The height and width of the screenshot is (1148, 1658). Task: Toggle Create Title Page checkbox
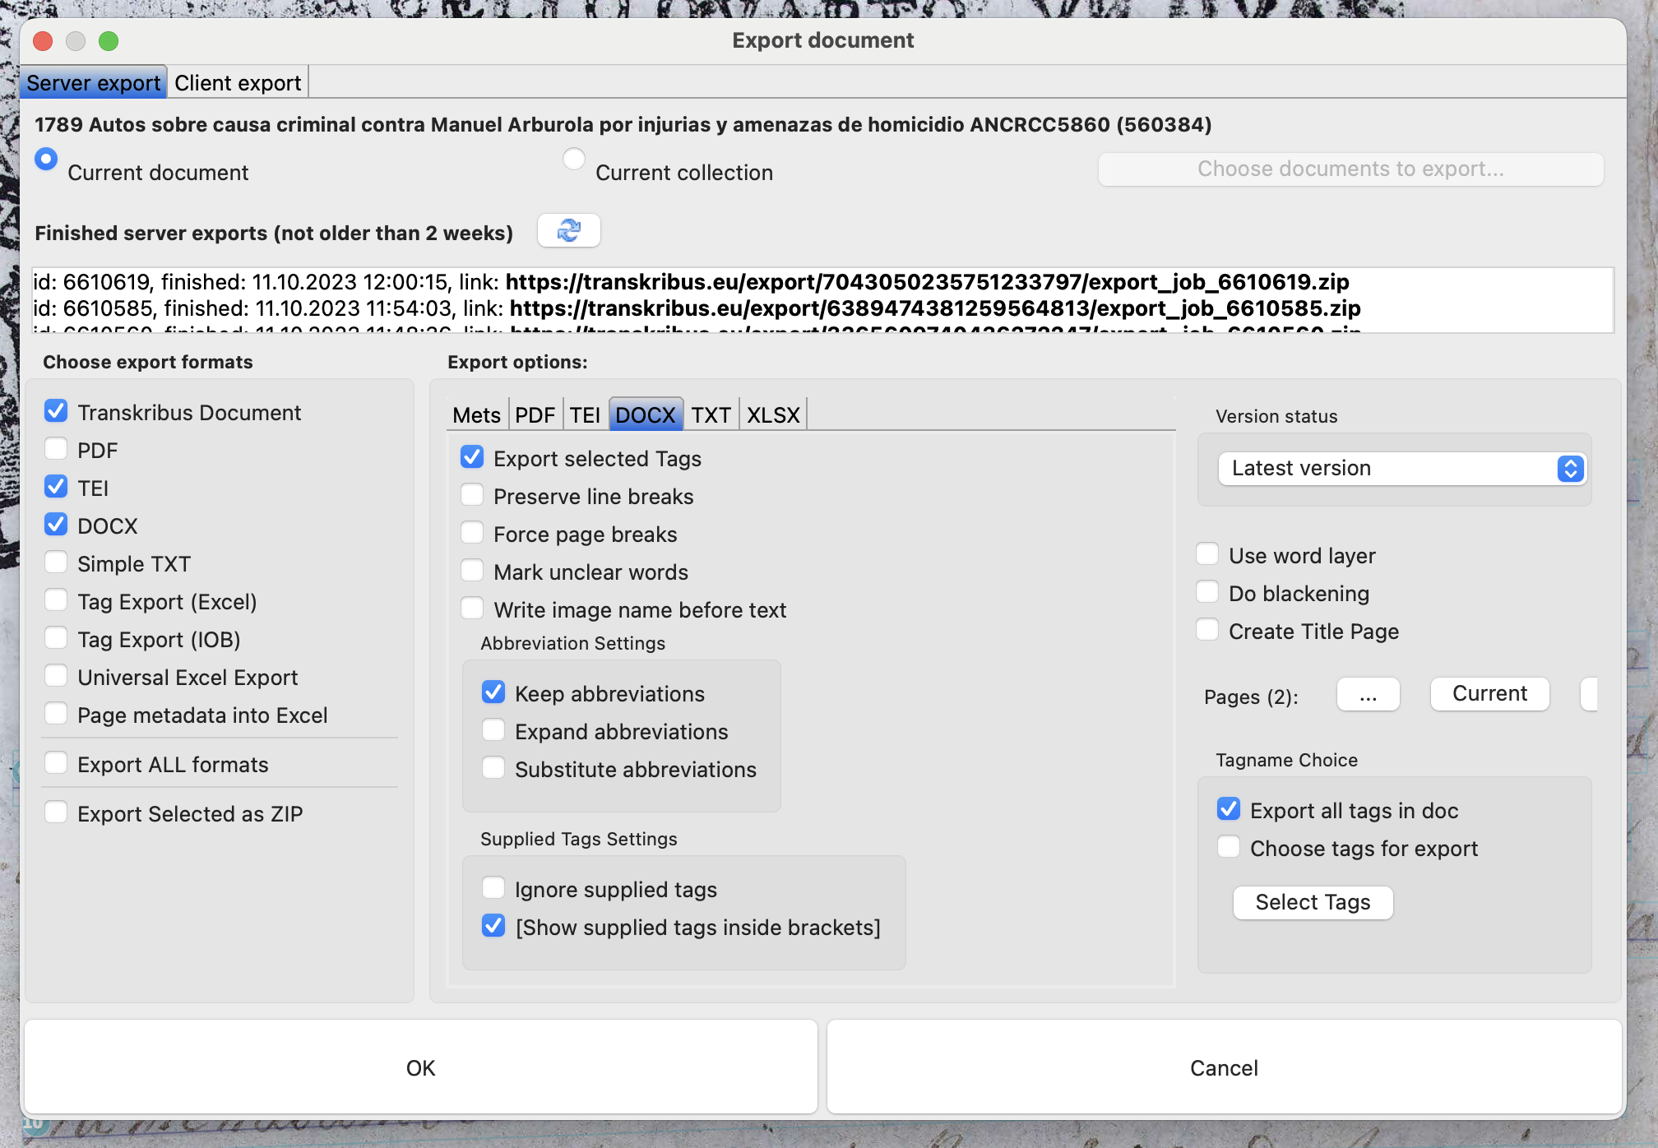[x=1207, y=631]
